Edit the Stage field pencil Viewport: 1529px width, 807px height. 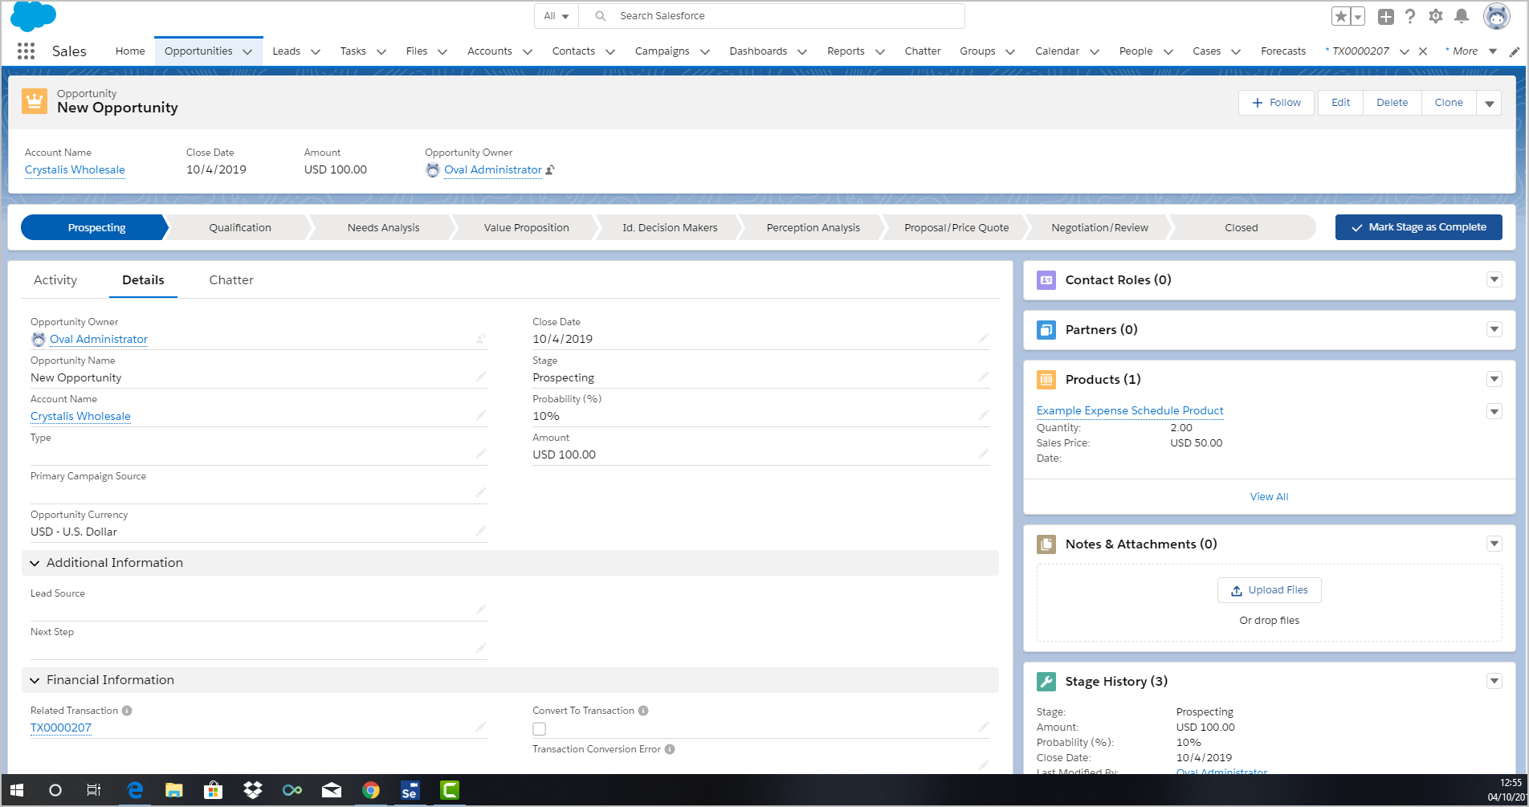(984, 377)
